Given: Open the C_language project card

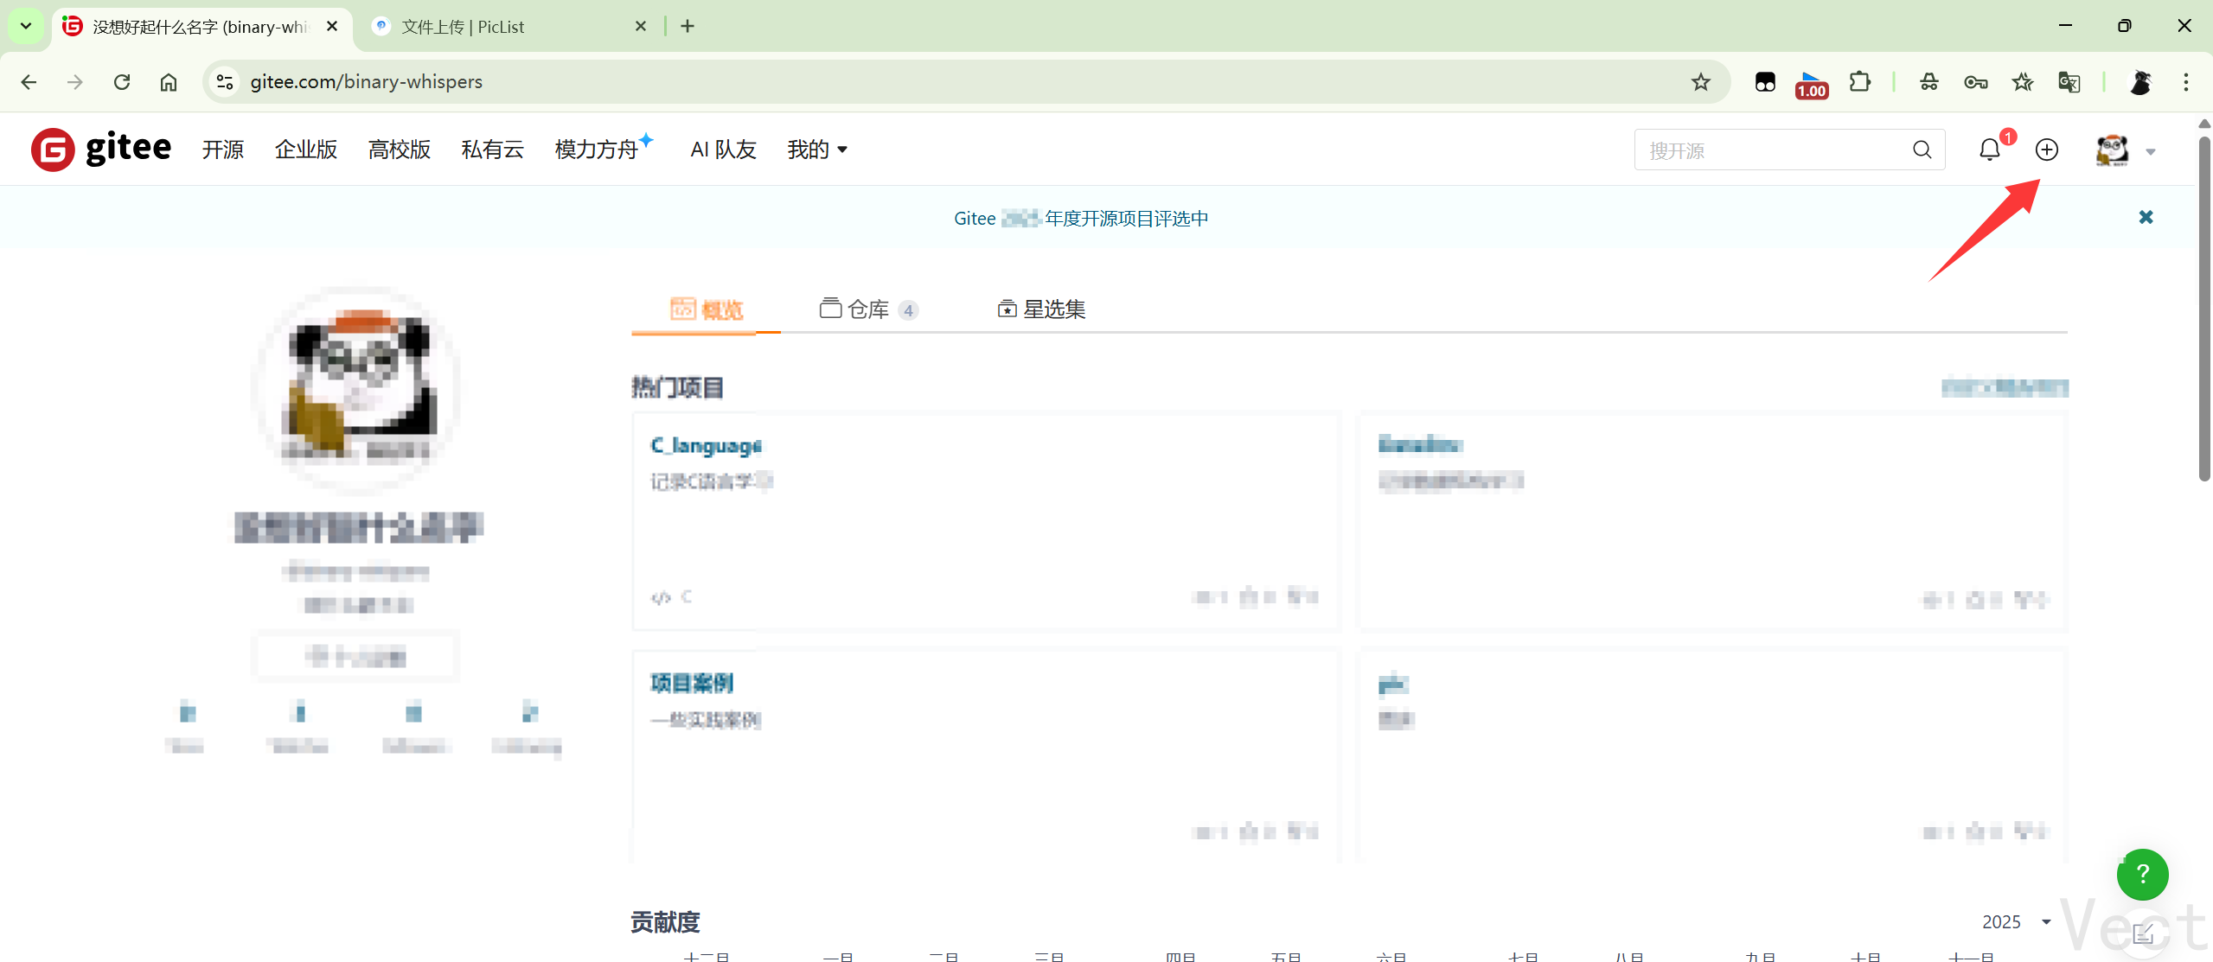Looking at the screenshot, I should tap(705, 446).
